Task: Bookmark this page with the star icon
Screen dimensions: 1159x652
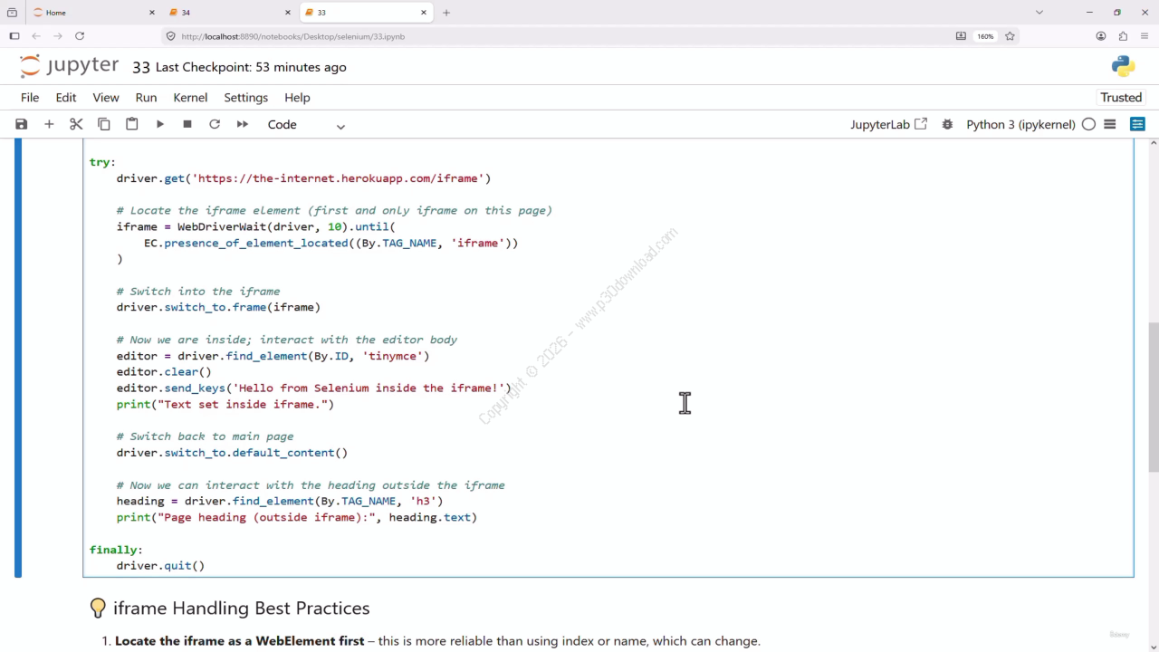Action: tap(1010, 36)
